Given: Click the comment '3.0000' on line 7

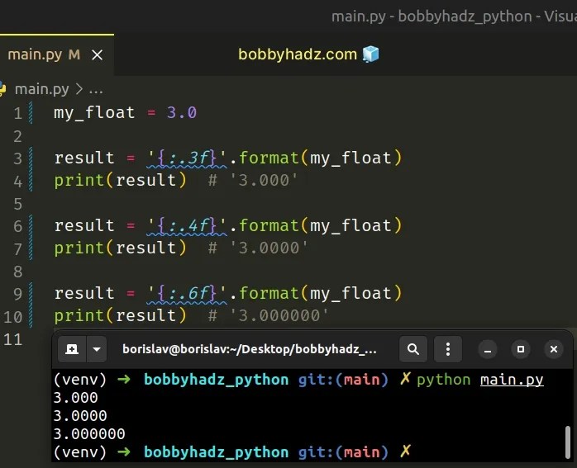Looking at the screenshot, I should 258,248.
